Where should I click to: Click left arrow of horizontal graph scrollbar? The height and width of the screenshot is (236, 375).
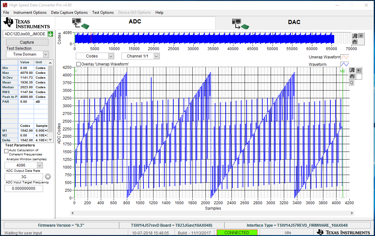point(73,213)
